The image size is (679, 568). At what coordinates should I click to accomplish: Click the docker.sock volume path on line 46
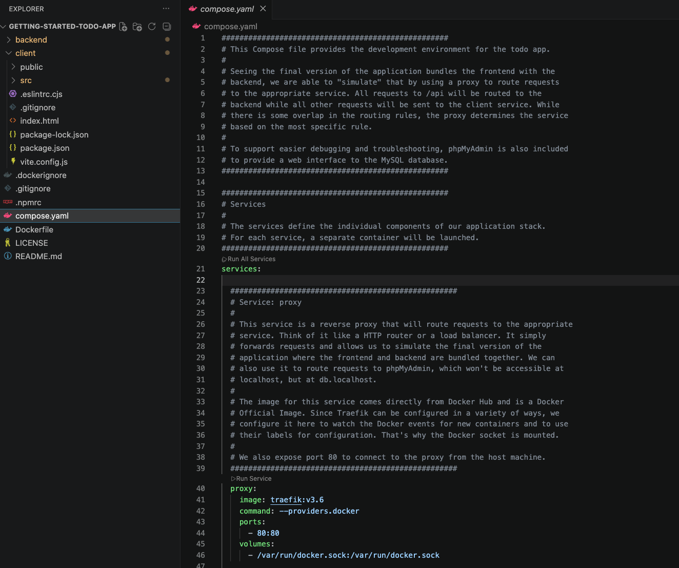click(x=348, y=555)
